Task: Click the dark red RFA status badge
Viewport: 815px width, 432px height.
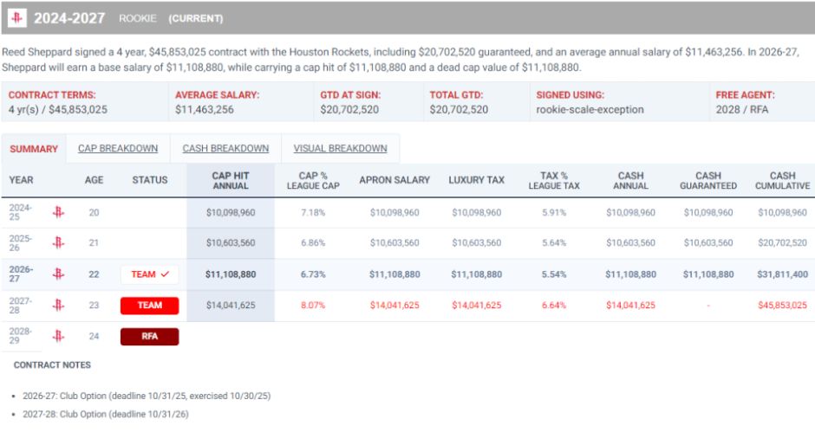Action: coord(150,337)
